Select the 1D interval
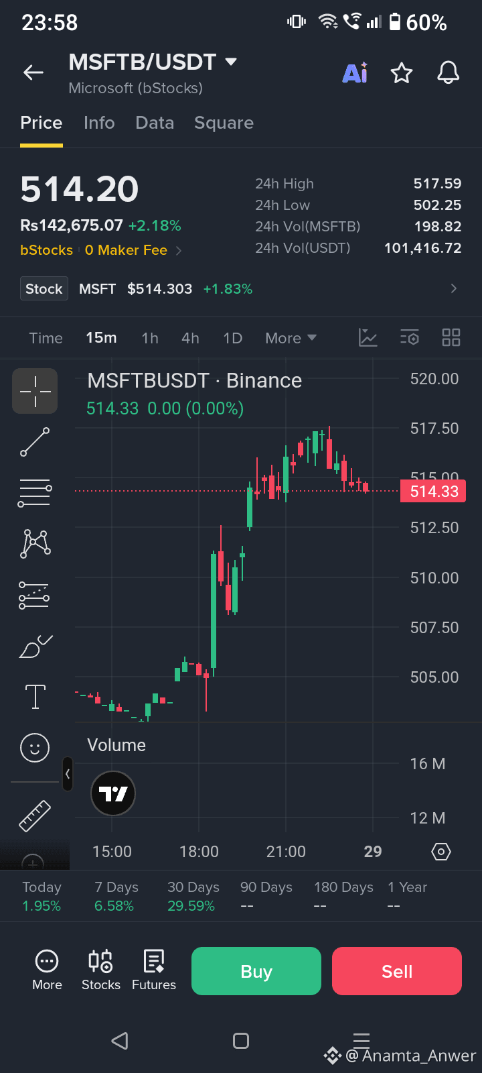 pyautogui.click(x=232, y=338)
